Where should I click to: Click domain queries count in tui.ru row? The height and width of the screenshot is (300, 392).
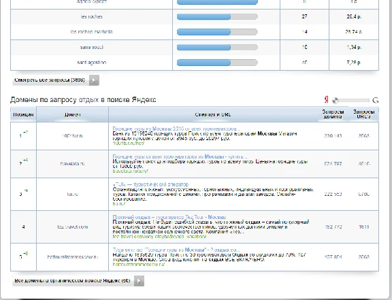(333, 194)
